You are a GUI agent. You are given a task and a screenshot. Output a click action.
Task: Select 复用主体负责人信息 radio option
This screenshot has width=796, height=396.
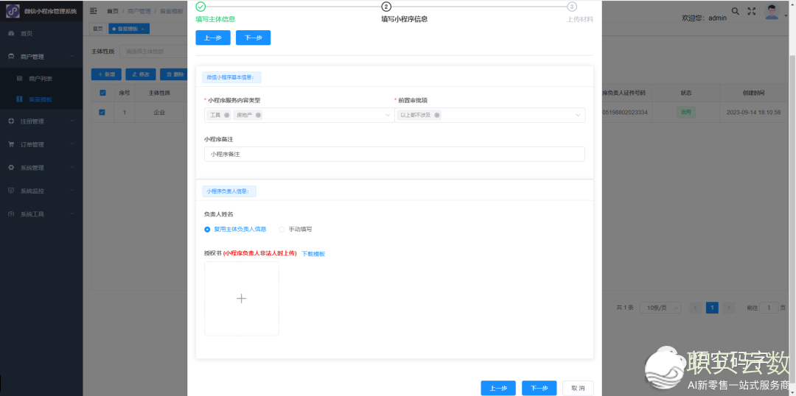pos(208,230)
